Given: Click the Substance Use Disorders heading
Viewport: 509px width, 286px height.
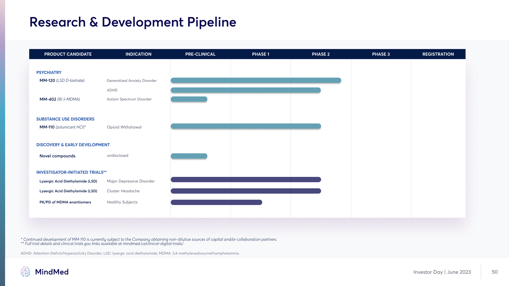Looking at the screenshot, I should coord(65,119).
